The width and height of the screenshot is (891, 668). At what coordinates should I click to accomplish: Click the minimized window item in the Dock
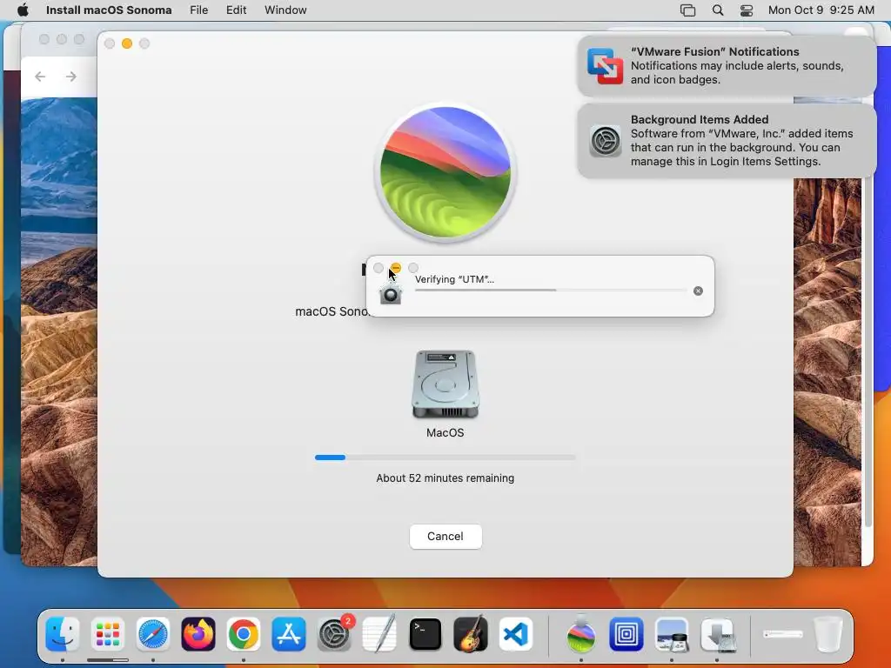[x=782, y=634]
